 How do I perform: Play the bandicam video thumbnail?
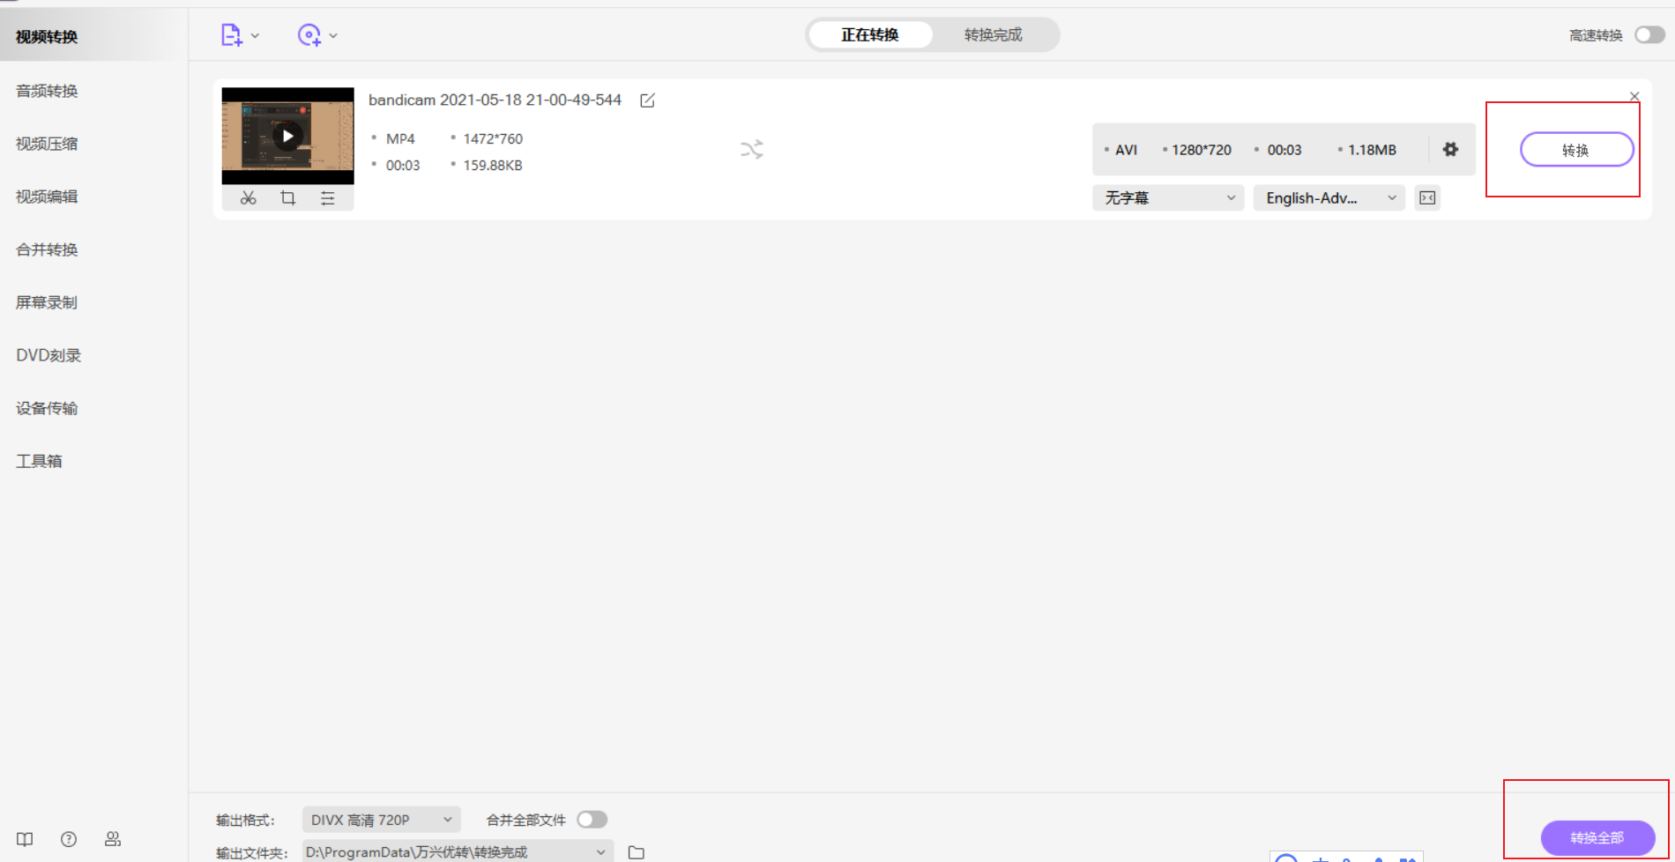[287, 136]
